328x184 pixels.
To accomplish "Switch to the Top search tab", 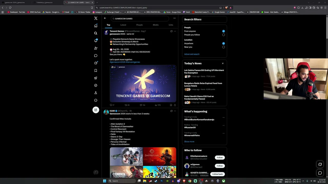I will [108, 25].
